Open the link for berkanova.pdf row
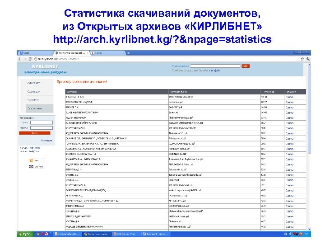This screenshot has height=244, width=325. pos(289,102)
